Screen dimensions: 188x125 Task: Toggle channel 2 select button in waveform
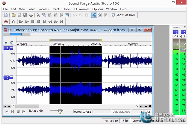(x=6, y=78)
